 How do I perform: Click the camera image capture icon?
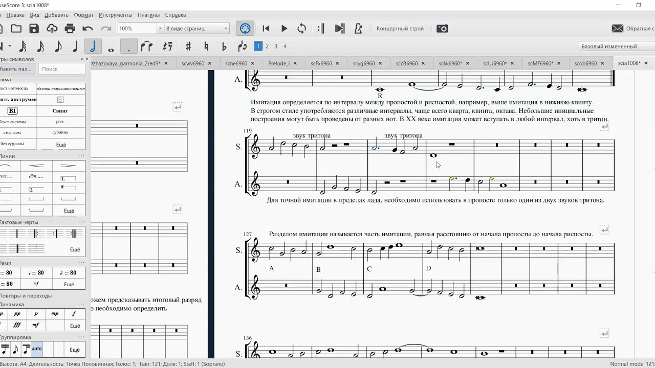tap(442, 29)
